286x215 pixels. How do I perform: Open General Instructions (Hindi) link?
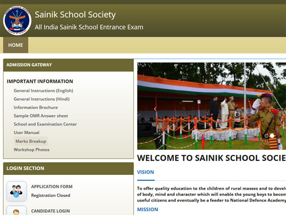[x=41, y=99]
